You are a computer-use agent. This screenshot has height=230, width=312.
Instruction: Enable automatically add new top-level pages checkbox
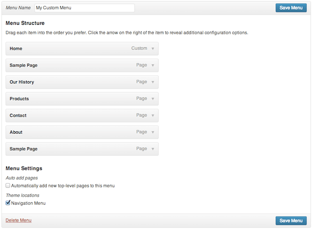pos(8,185)
